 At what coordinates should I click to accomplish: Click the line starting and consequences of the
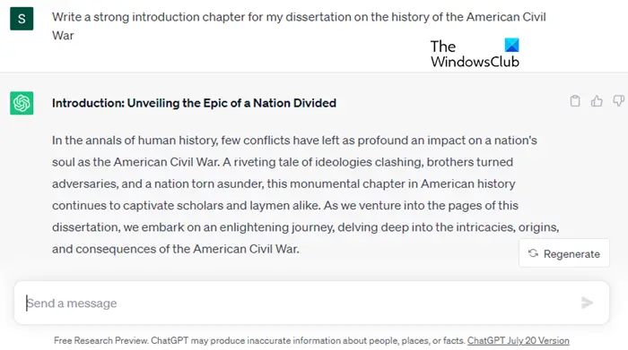click(x=176, y=249)
